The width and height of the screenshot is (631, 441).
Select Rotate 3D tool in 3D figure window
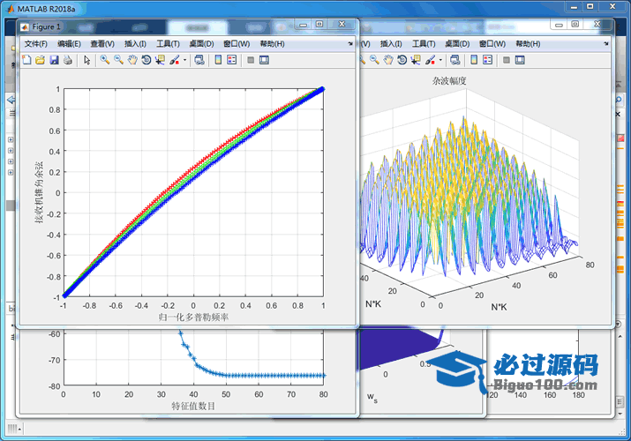402,60
